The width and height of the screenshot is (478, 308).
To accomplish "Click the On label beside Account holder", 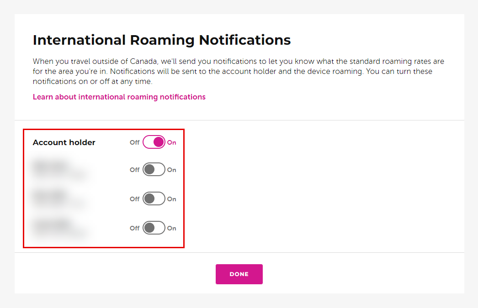I will pyautogui.click(x=172, y=142).
